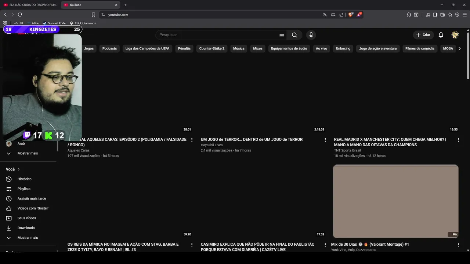The height and width of the screenshot is (264, 470).
Task: Expand subscriptions with Mostrar mais under Arab
Action: (x=28, y=153)
